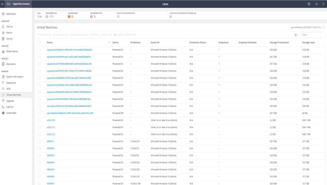This screenshot has height=185, width=327.
Task: Check the box for cp-parent-6e25f4c9 row
Action: click(x=40, y=57)
